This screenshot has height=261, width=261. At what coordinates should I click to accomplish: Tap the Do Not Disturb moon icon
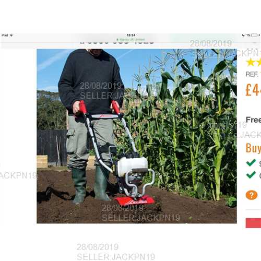[x=243, y=35]
